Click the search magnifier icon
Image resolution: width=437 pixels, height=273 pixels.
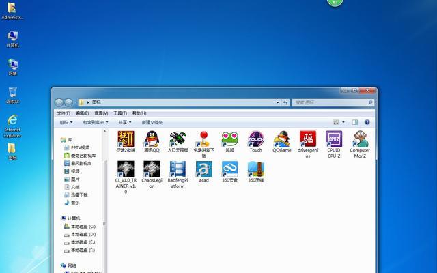(x=370, y=102)
